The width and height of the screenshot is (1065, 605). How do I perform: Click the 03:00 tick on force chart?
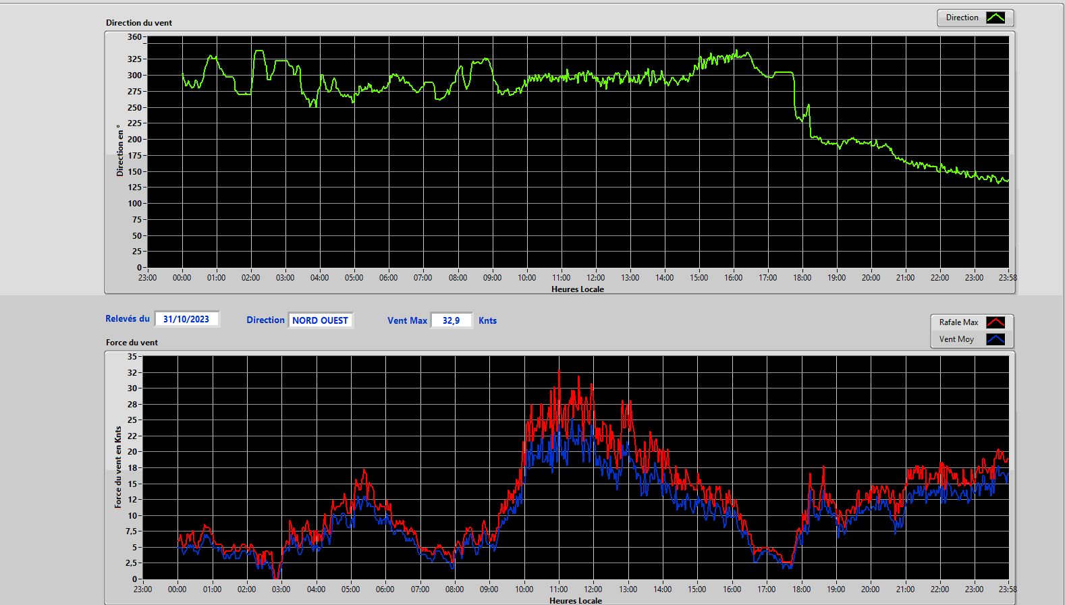(x=281, y=589)
